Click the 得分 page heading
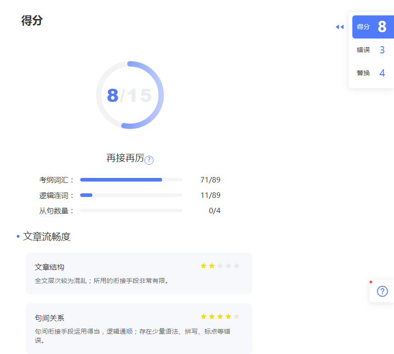 (x=32, y=20)
